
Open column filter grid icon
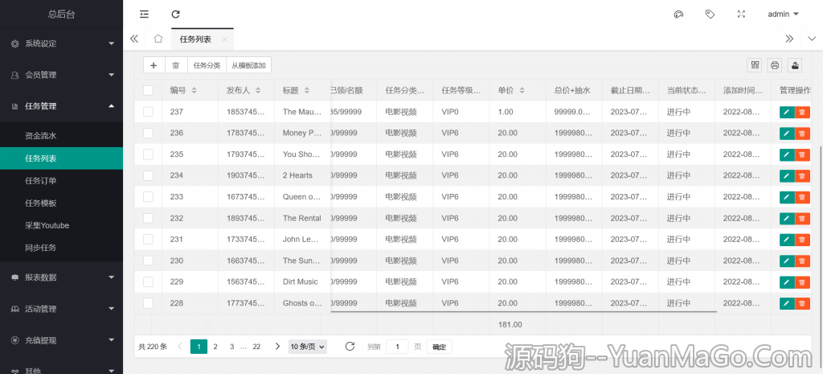point(755,65)
